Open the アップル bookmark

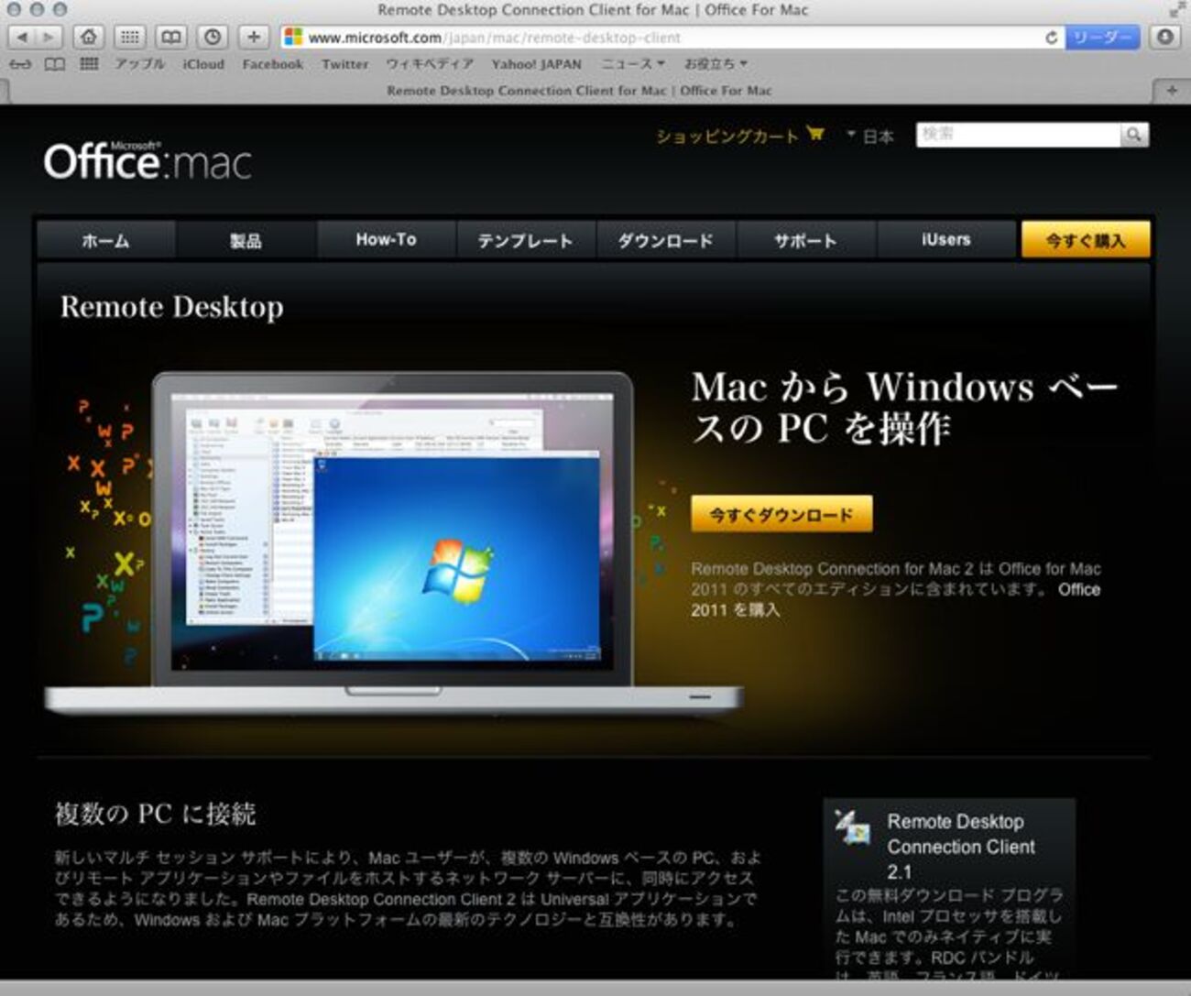click(x=139, y=64)
